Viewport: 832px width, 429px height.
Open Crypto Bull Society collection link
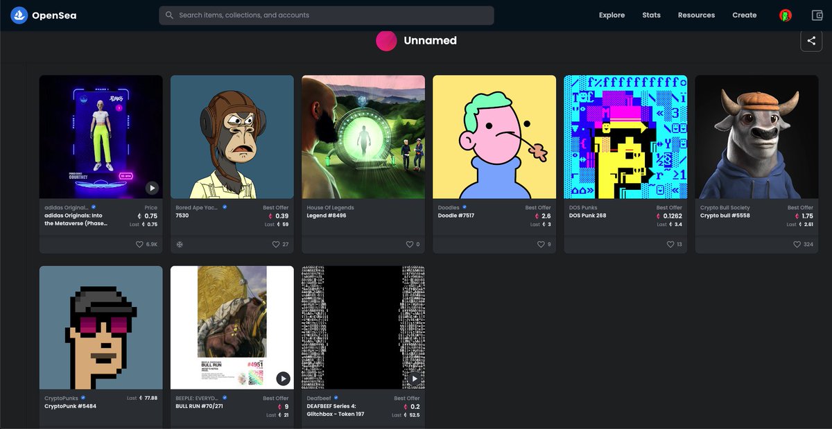point(725,207)
